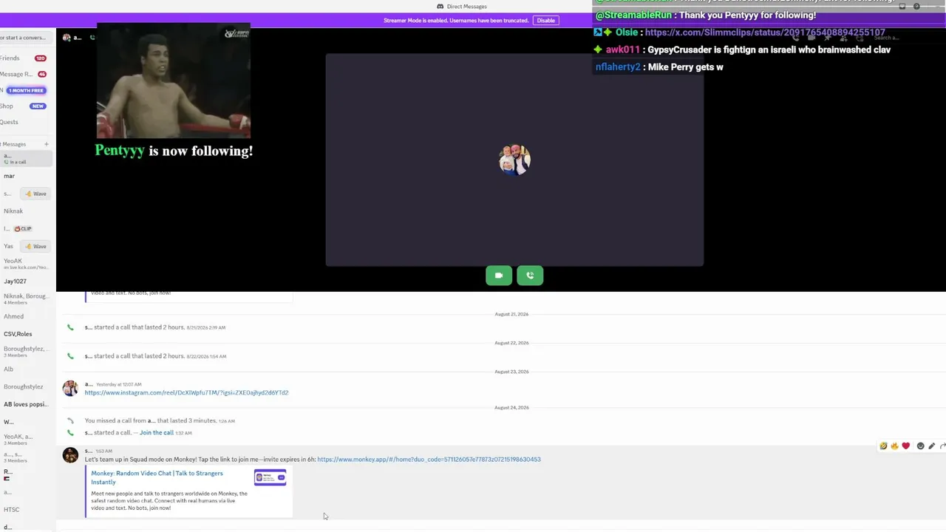The image size is (946, 532).
Task: Edit the message with pencil icon
Action: (931, 446)
